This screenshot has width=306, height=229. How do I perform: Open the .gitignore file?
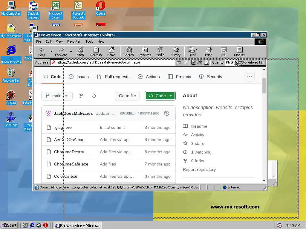(x=63, y=127)
